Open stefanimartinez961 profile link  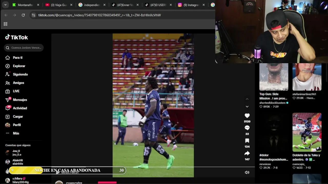pos(304,94)
